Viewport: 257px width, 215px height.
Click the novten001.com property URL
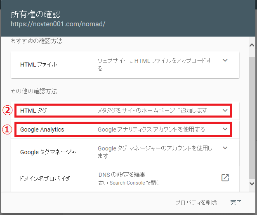pos(58,24)
